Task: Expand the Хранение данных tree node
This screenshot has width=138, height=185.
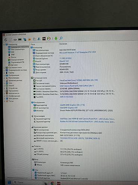Action: [4, 81]
